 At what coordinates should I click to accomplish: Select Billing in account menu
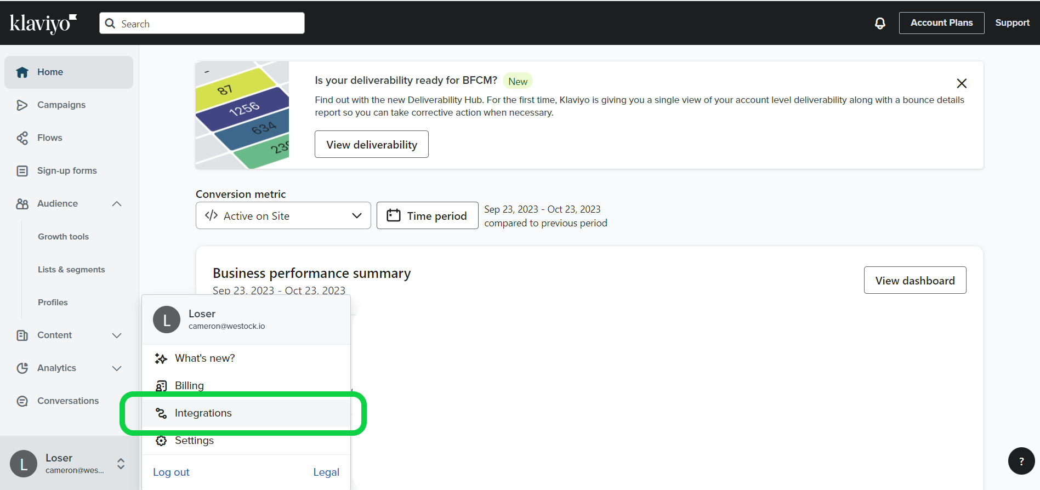[246, 386]
